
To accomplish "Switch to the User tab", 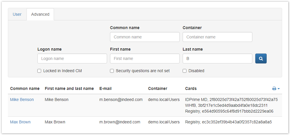I will [x=17, y=14].
